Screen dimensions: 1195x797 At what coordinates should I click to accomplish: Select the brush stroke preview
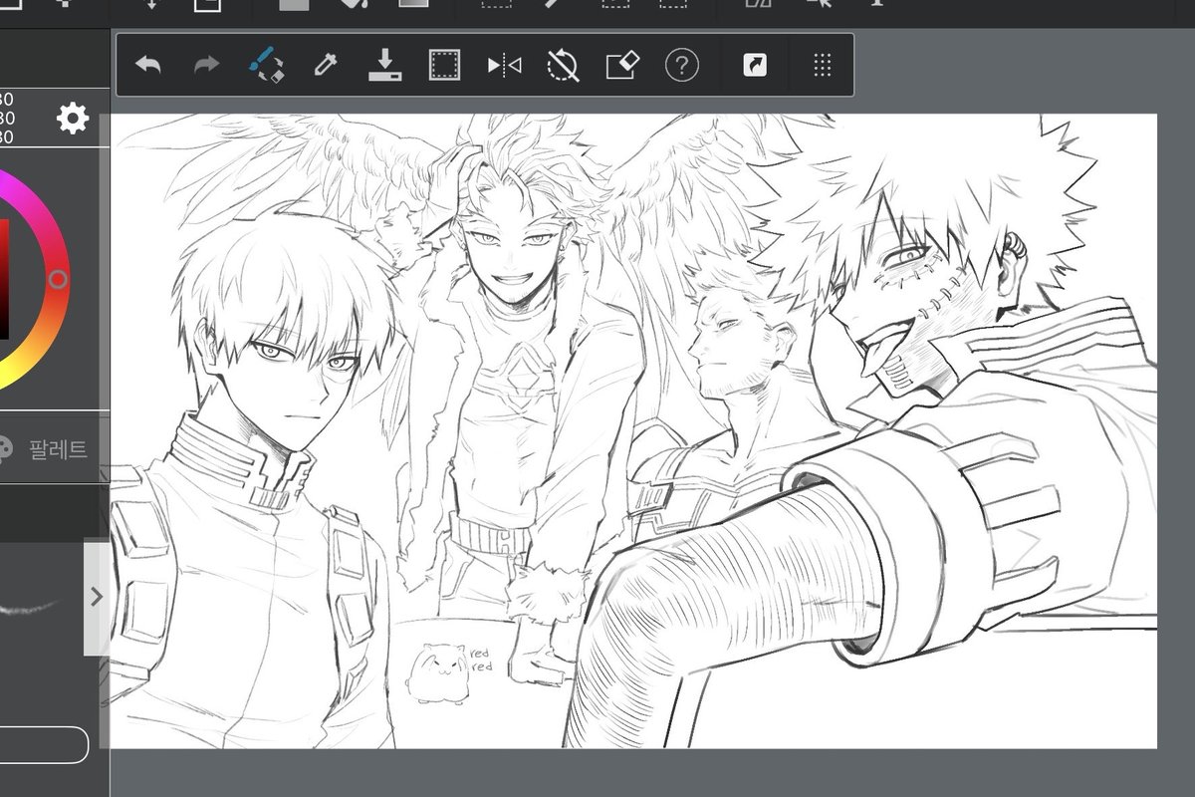(30, 605)
